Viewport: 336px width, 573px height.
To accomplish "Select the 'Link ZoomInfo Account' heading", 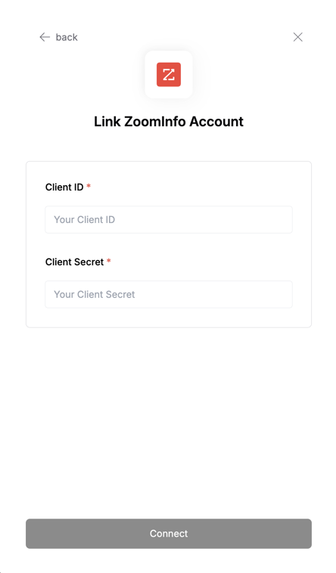I will (x=169, y=122).
